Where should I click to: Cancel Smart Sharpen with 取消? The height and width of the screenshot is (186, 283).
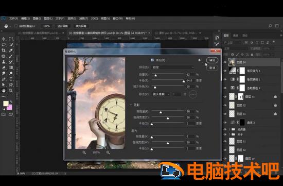tap(212, 68)
